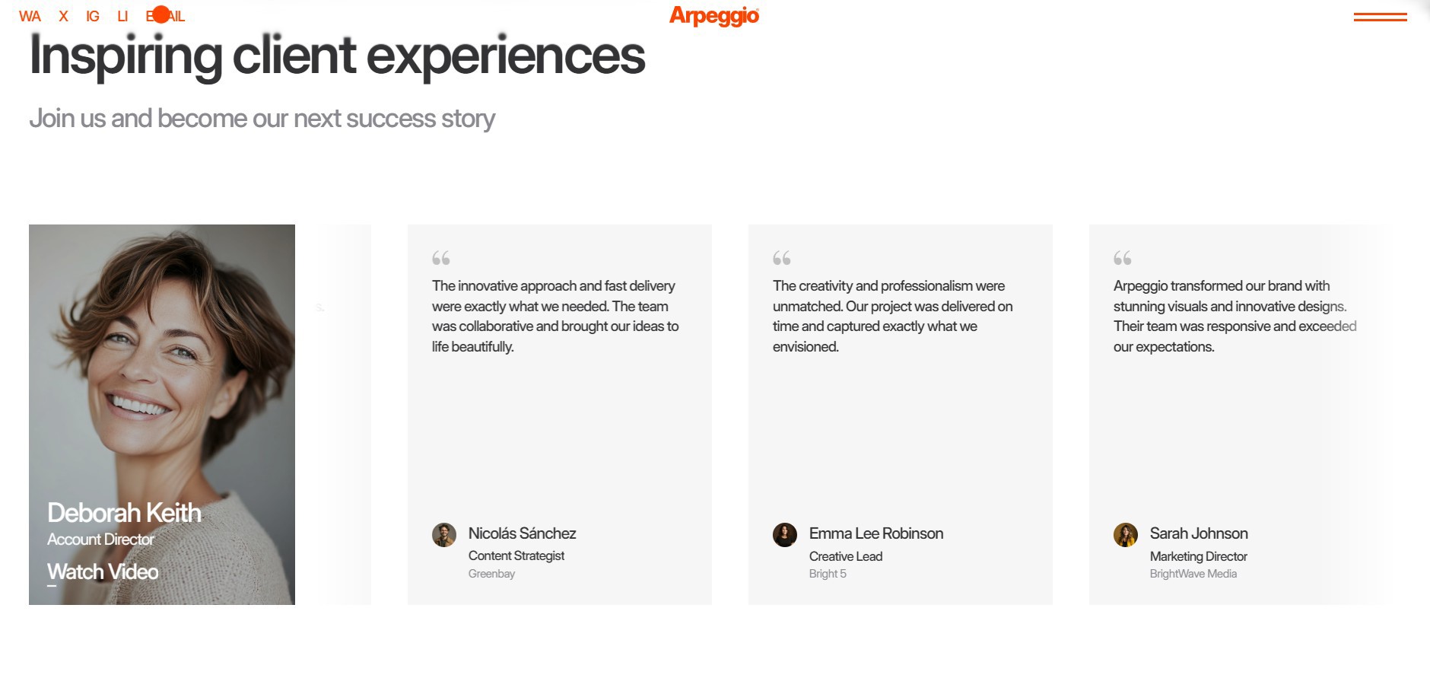The height and width of the screenshot is (678, 1430).
Task: Select the BrightWave Media company label
Action: (1194, 574)
